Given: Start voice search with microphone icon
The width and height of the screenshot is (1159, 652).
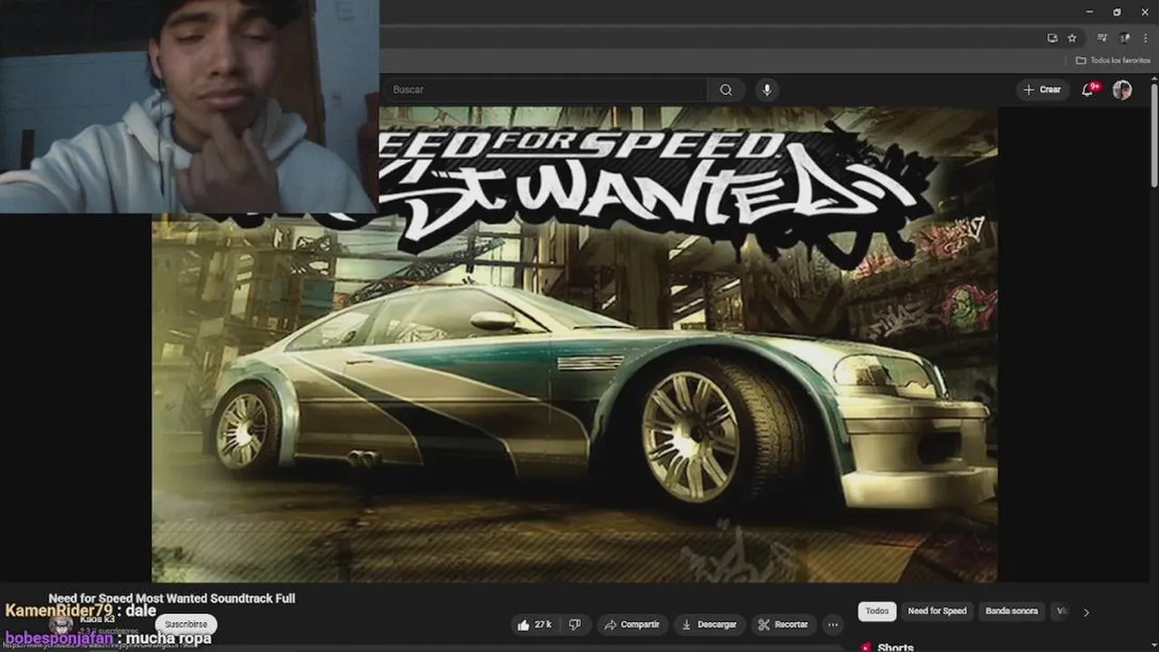Looking at the screenshot, I should pyautogui.click(x=767, y=90).
